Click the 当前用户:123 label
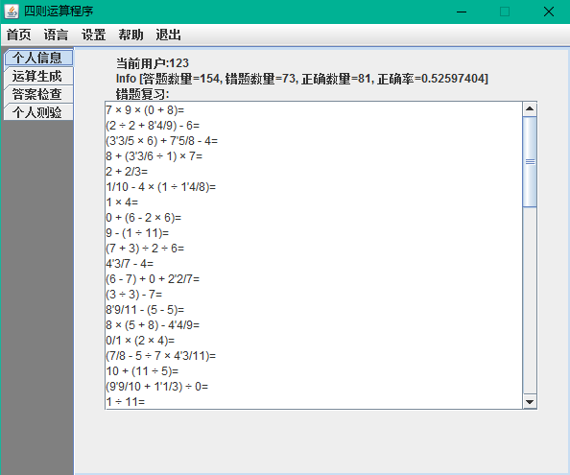 (153, 63)
